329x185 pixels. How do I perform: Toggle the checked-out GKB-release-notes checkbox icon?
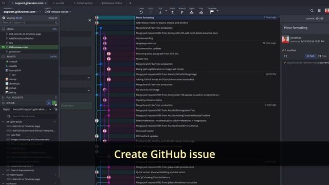click(x=3, y=47)
